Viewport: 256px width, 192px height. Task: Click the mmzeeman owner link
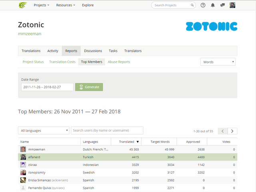click(30, 34)
